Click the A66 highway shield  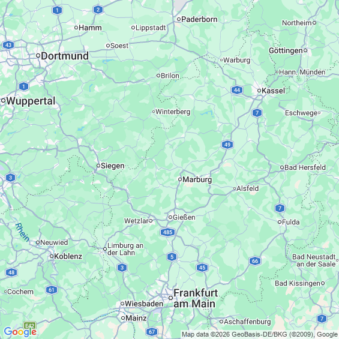255,261
